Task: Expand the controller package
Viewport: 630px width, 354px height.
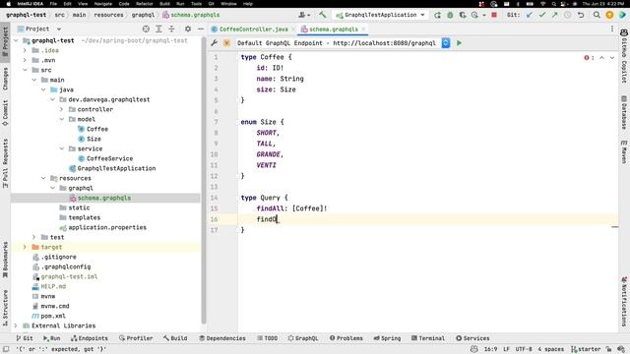Action: (x=62, y=109)
